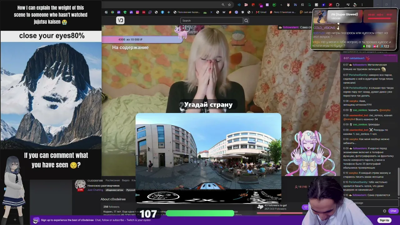Open the Just Chatting category link
The image size is (400, 225).
tap(95, 190)
